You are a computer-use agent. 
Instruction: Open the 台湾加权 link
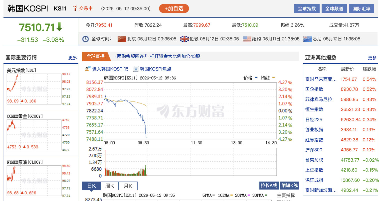[x=314, y=160]
